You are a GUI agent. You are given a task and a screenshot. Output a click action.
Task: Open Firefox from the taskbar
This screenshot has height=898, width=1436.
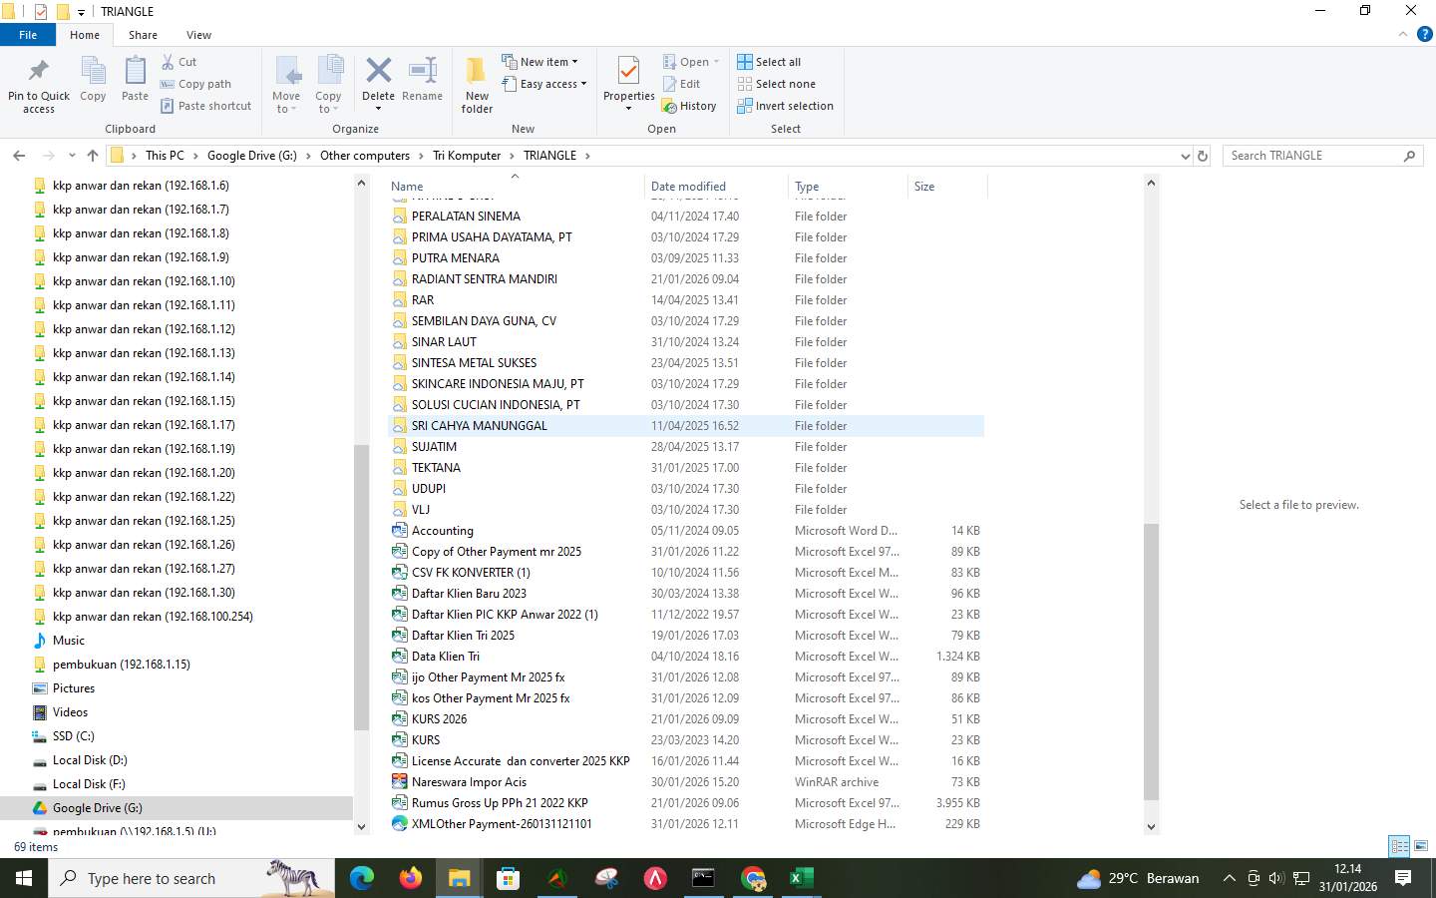[409, 879]
